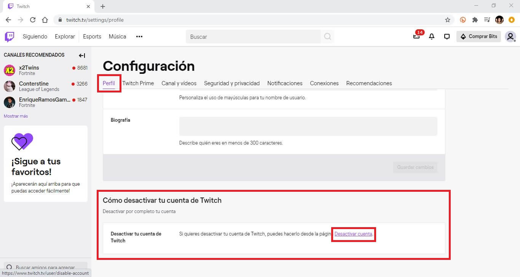
Task: Click the Guardar cambios button
Action: point(415,167)
